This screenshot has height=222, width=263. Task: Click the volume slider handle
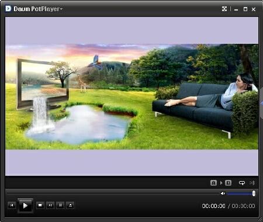[254, 193]
